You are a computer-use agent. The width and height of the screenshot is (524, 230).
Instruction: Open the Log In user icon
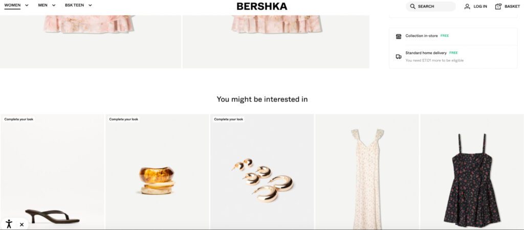[467, 7]
